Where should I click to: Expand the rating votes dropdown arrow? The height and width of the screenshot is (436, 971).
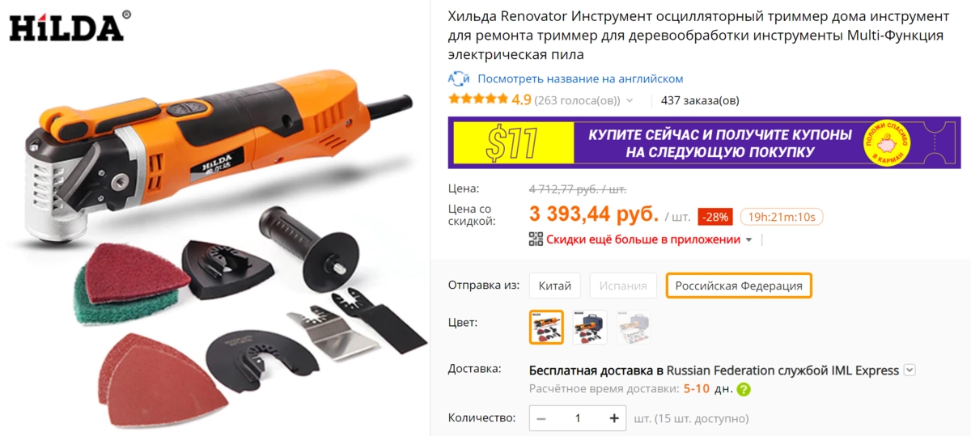coord(630,101)
